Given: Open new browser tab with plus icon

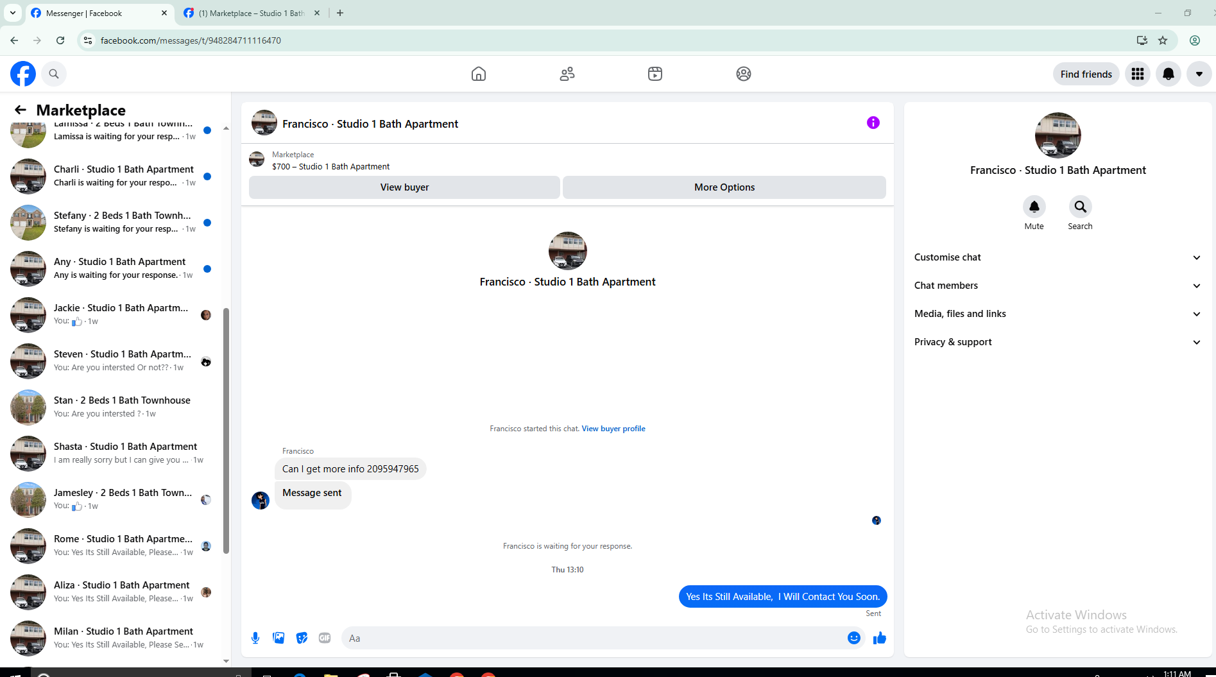Looking at the screenshot, I should (x=340, y=13).
